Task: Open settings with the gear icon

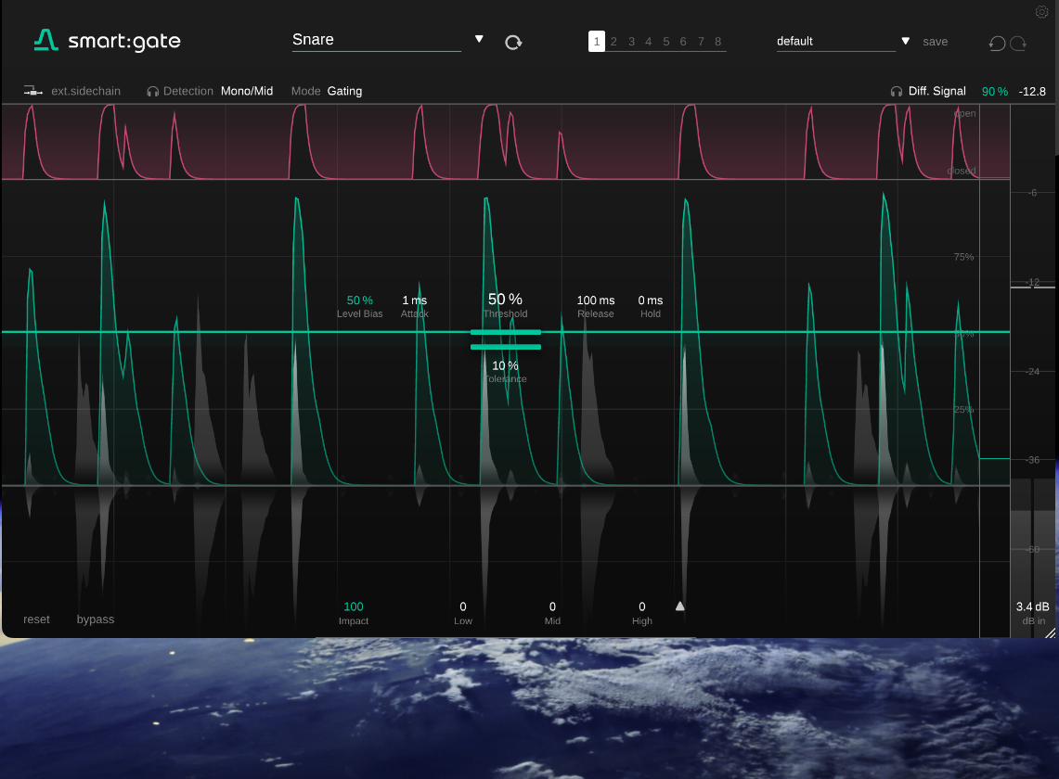Action: (1041, 12)
